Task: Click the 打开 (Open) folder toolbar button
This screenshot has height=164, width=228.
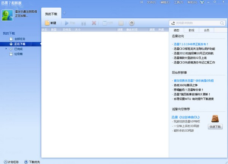Action: 108,23
